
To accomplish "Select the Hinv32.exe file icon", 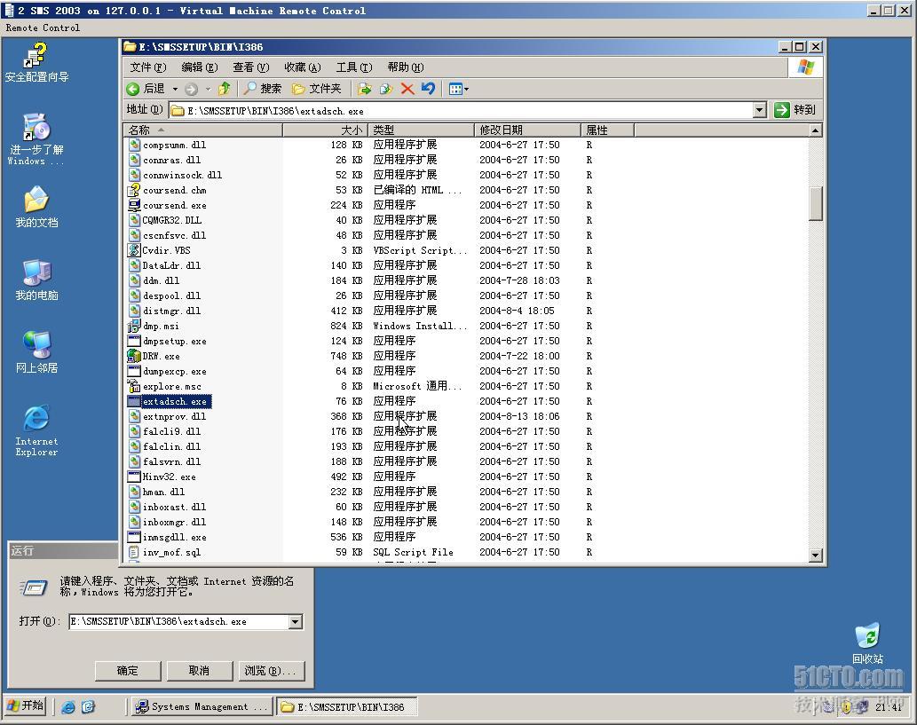I will tap(134, 477).
